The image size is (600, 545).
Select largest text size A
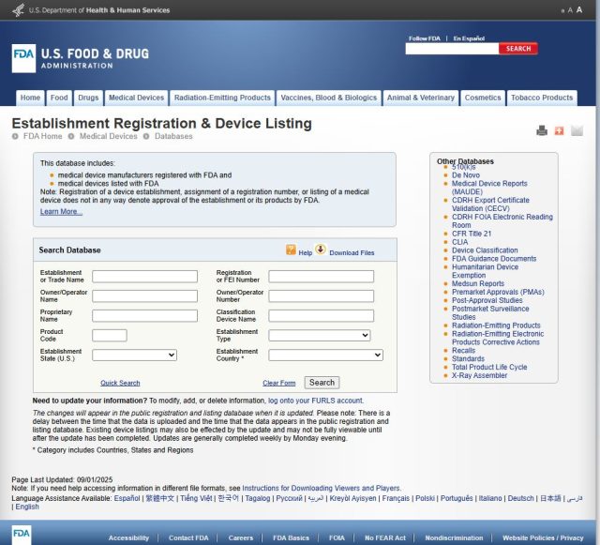[579, 10]
